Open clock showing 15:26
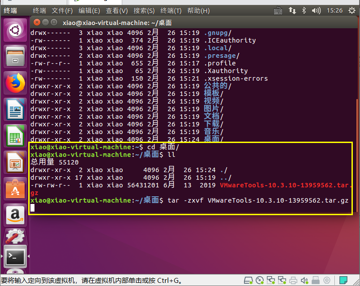Image resolution: width=360 pixels, height=286 pixels. pos(334,11)
